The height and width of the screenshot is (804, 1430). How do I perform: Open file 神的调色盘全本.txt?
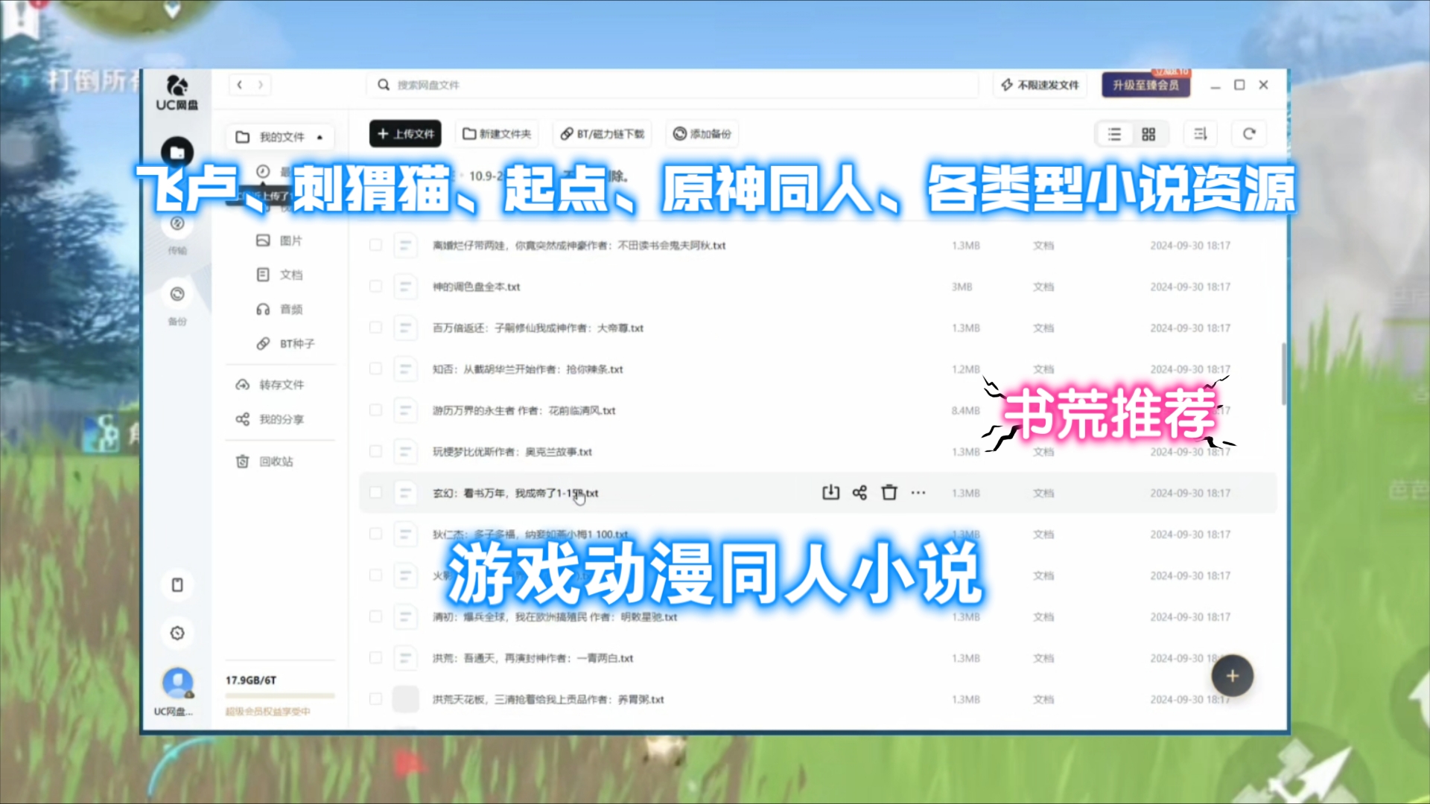tap(477, 287)
